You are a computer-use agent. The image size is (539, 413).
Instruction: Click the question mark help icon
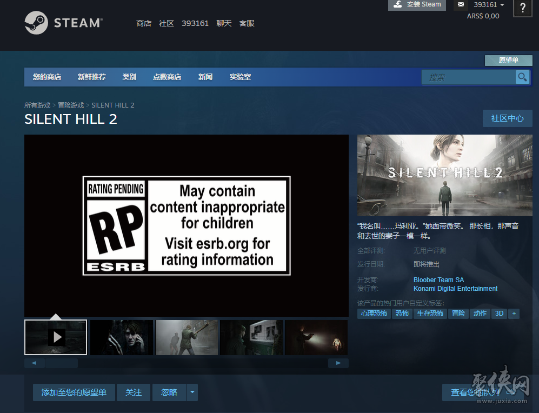click(522, 8)
